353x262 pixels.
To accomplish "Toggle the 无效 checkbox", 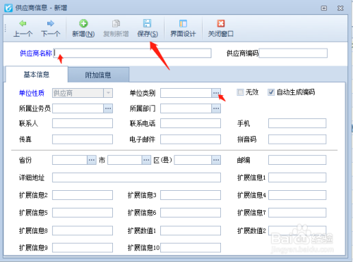I will (x=240, y=92).
